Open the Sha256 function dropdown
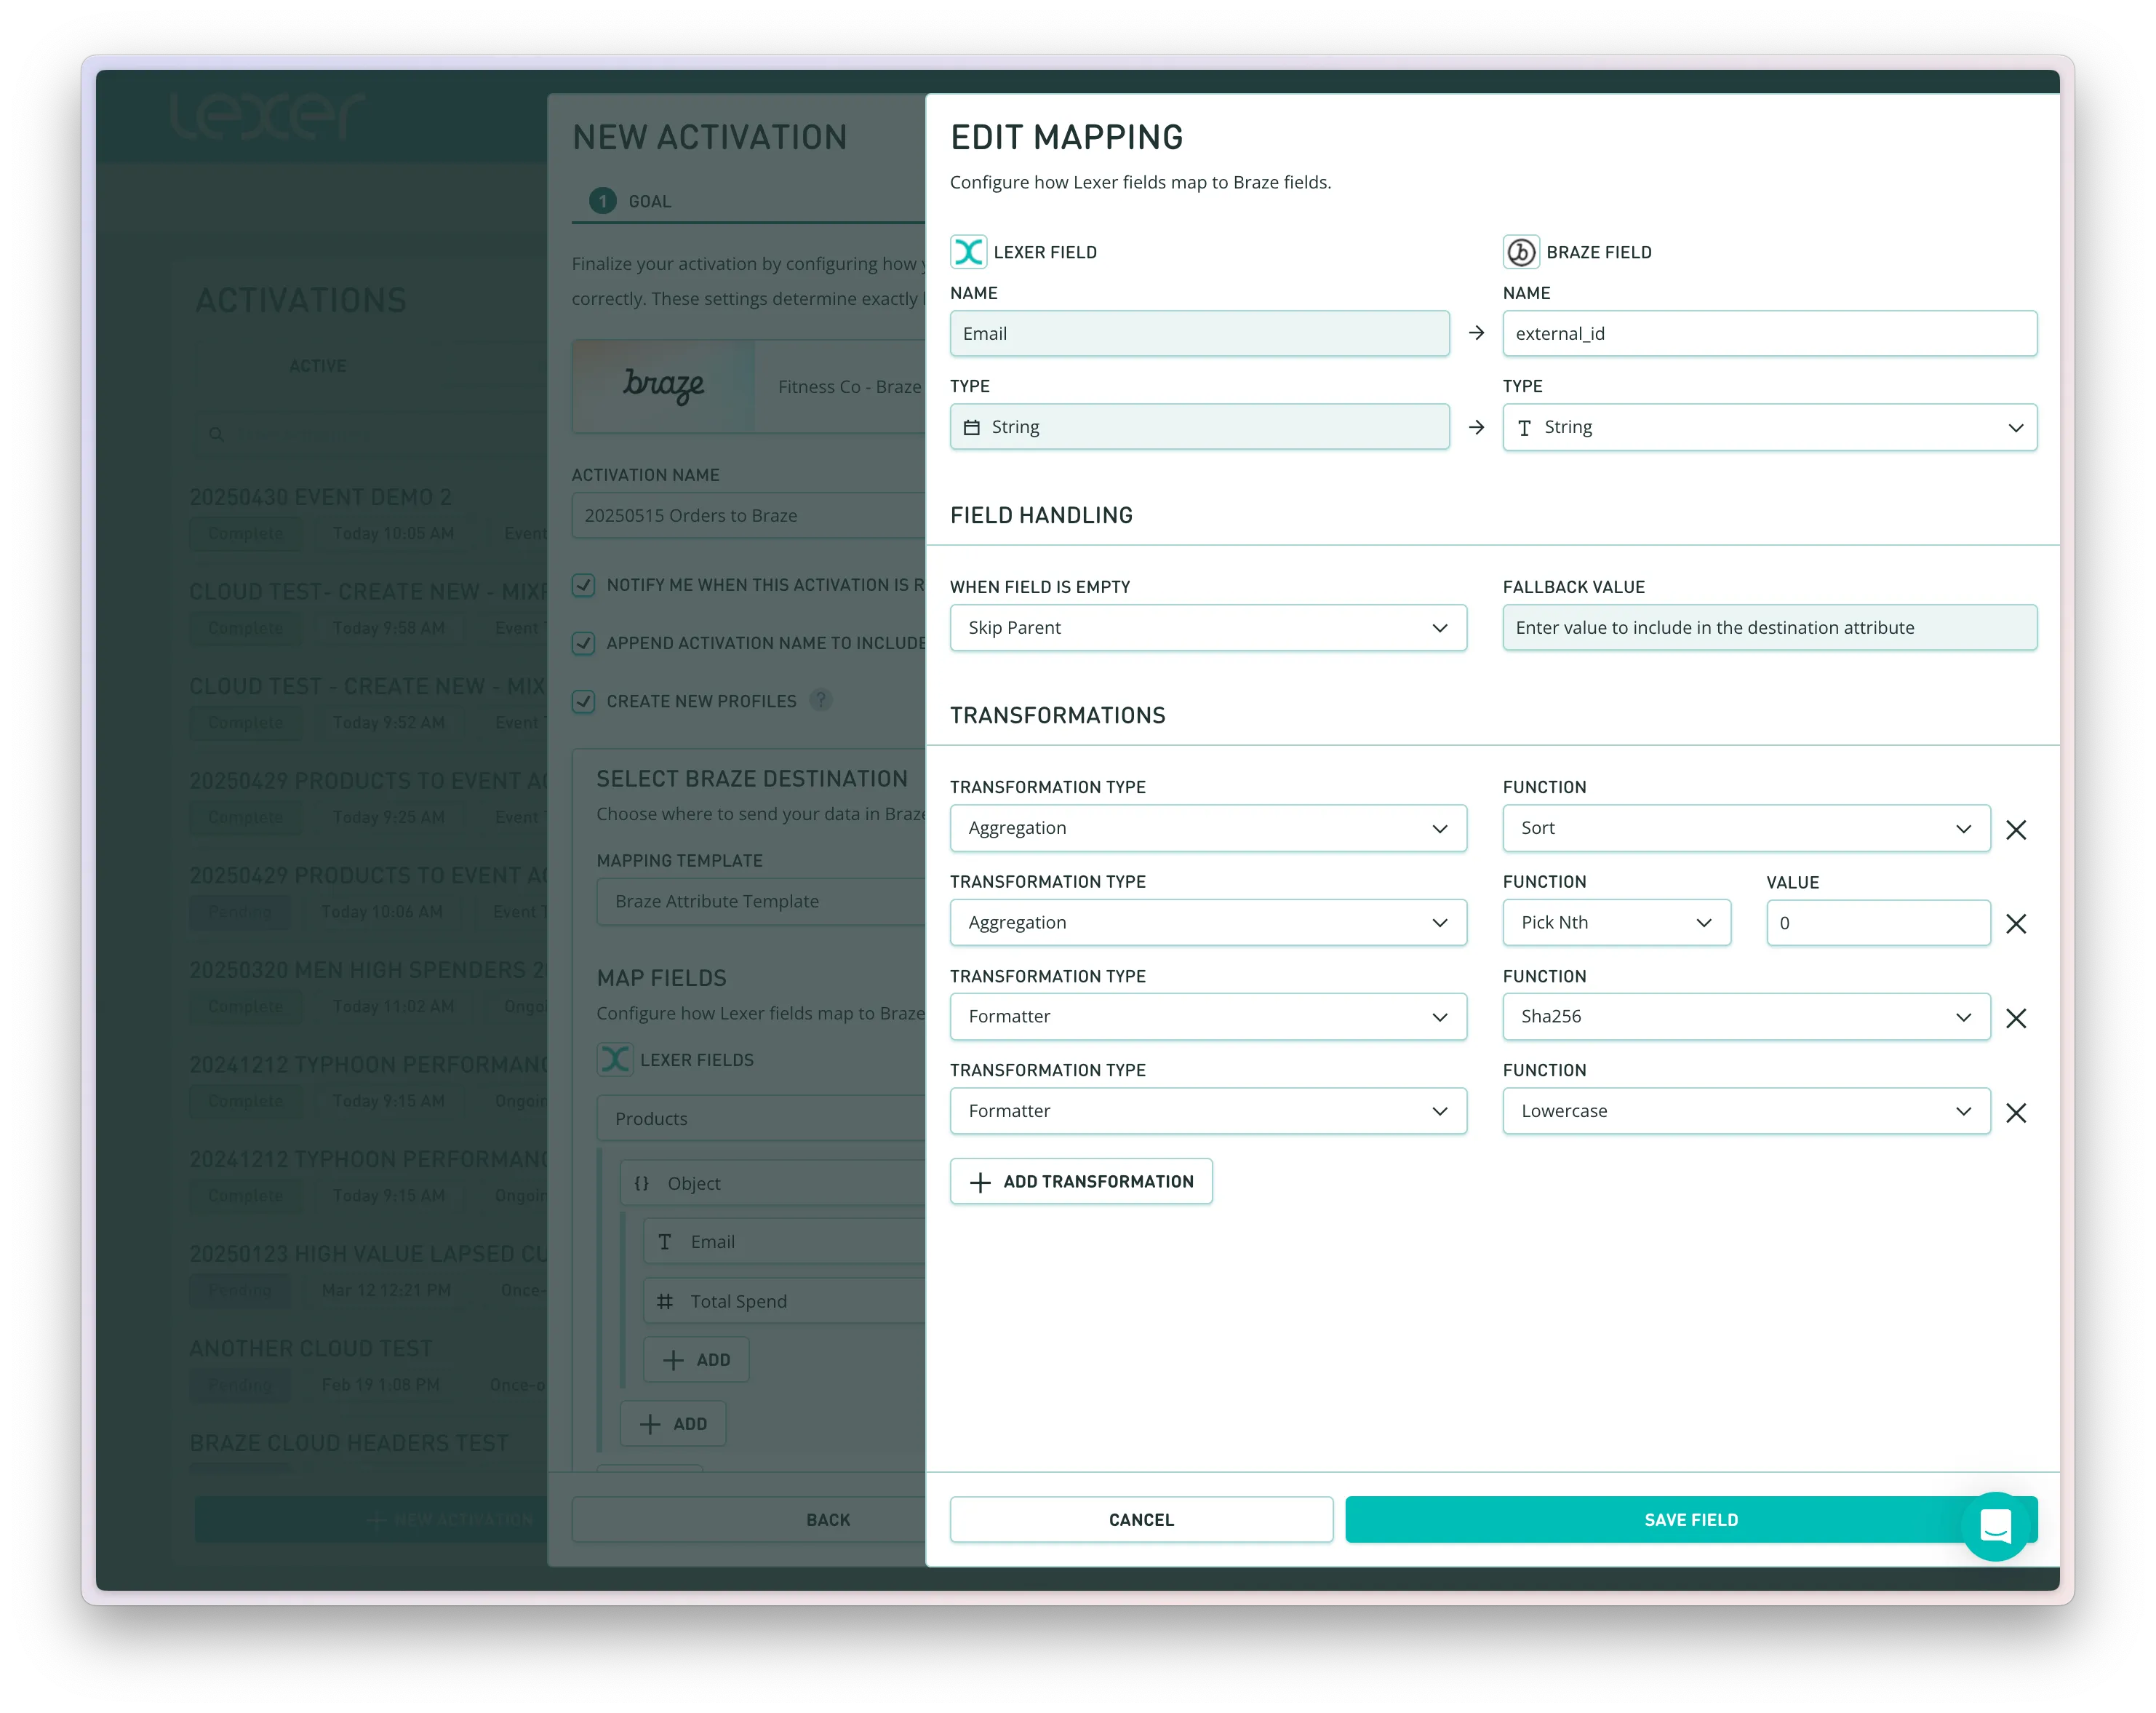This screenshot has width=2156, height=1713. pyautogui.click(x=1745, y=1017)
